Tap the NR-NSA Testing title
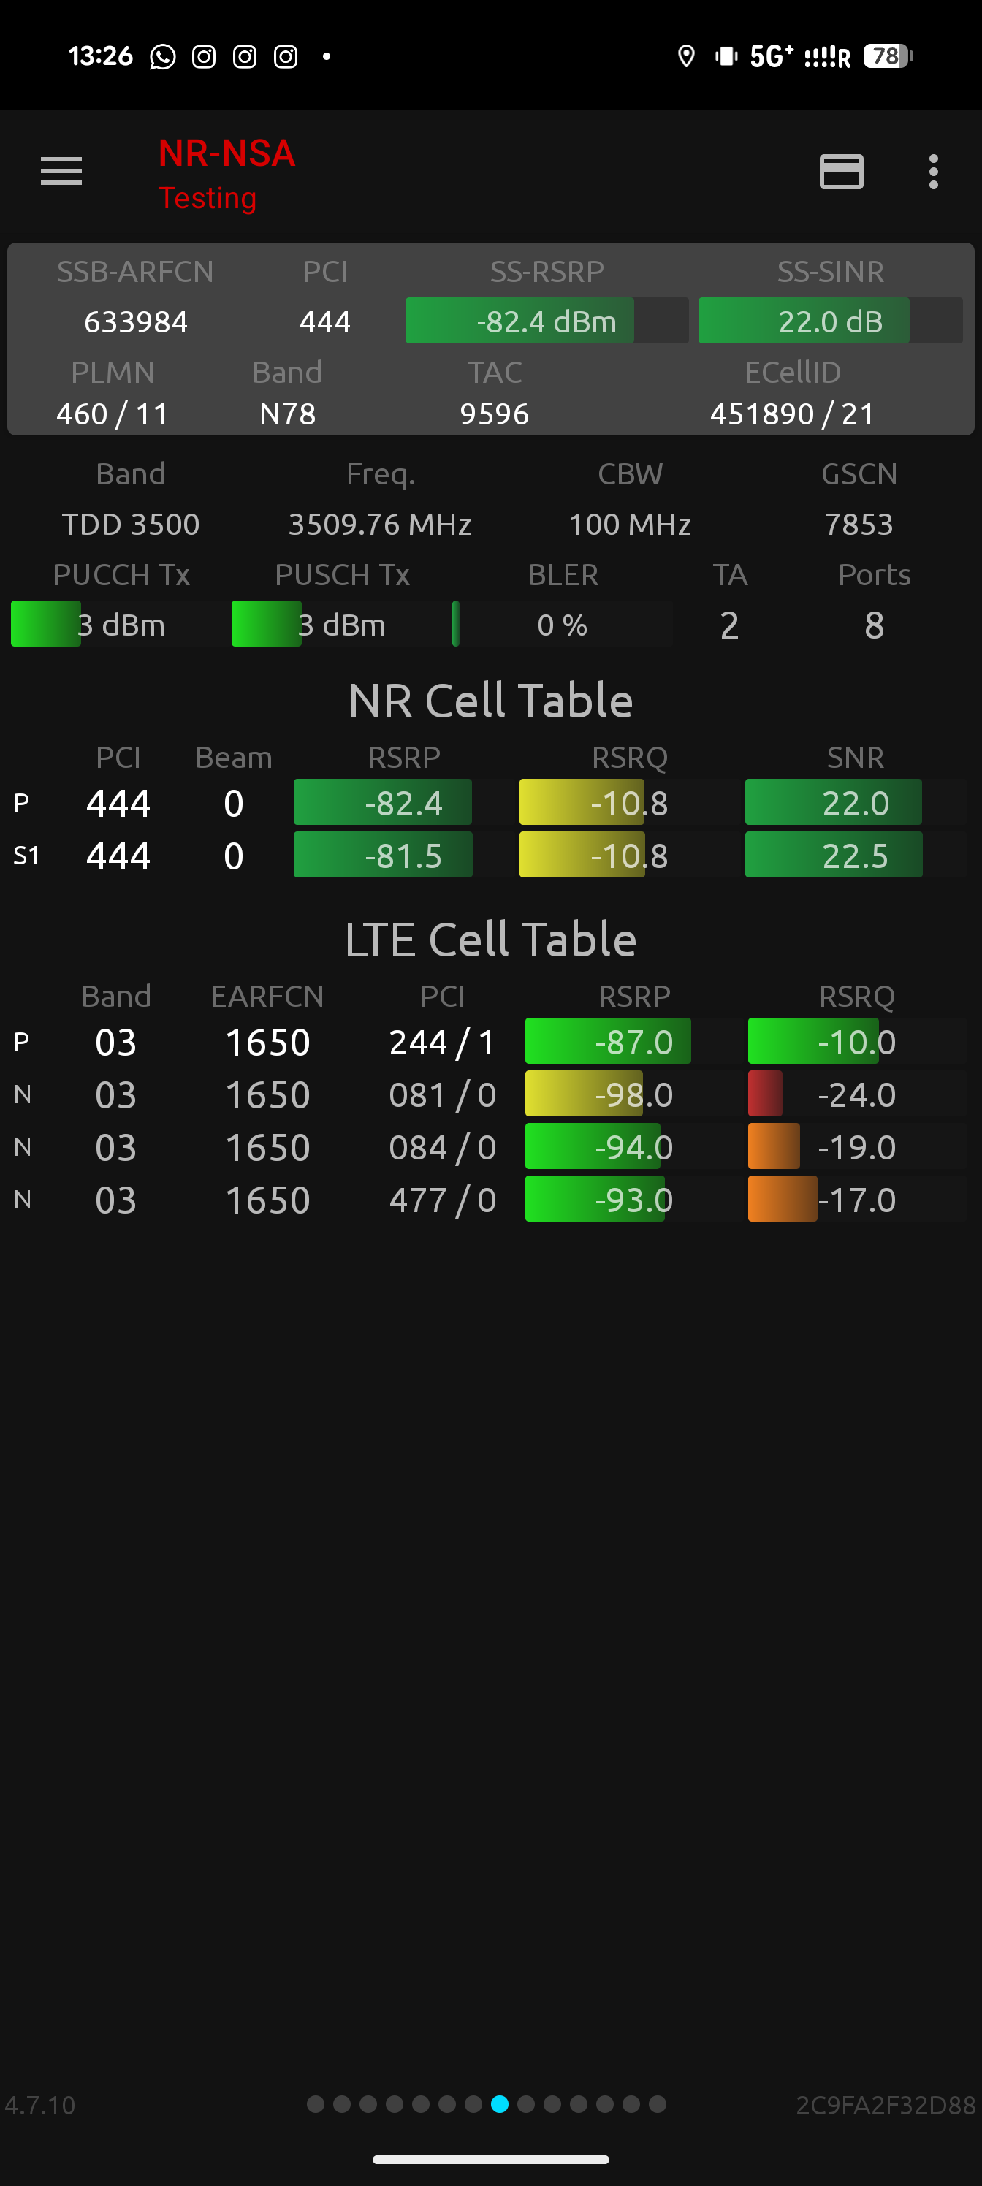 coord(227,173)
